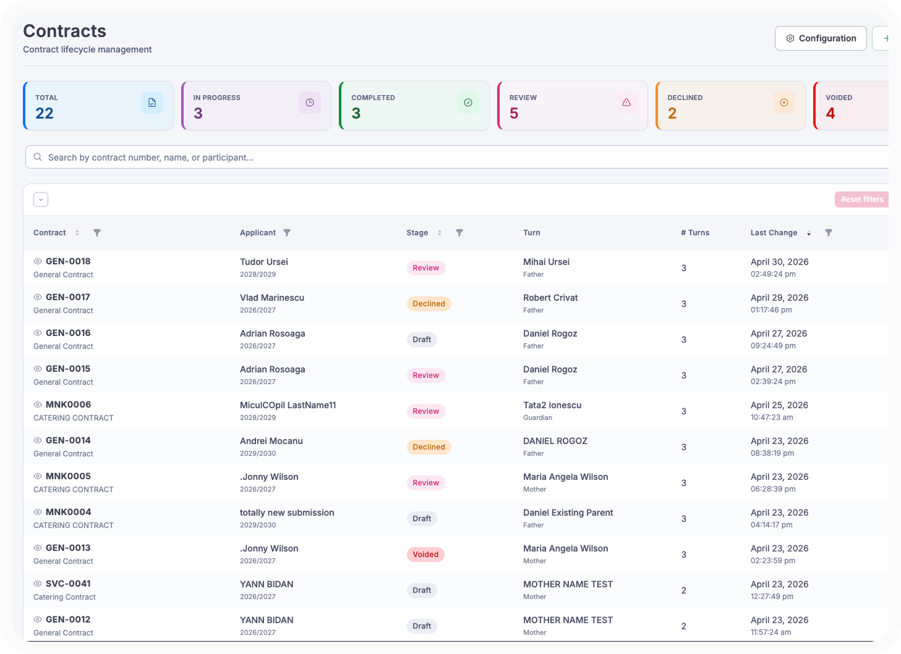Click turn name Robert Crivat
Viewport: 901px width, 654px height.
(550, 298)
